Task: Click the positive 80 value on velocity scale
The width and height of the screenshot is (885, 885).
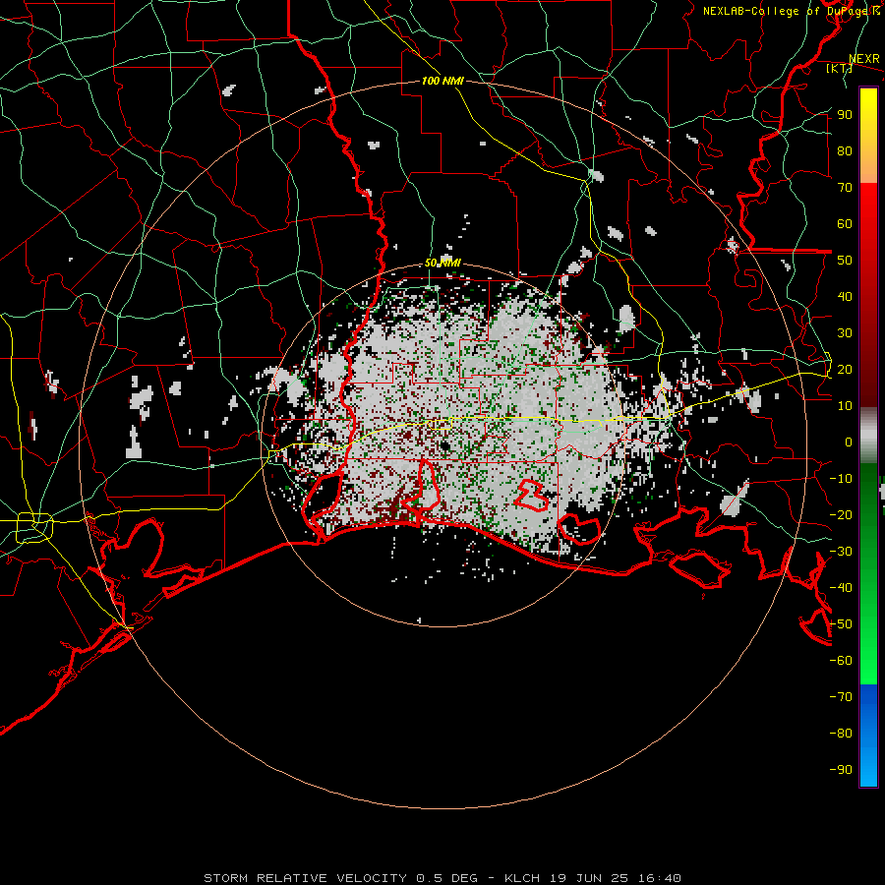Action: point(845,150)
